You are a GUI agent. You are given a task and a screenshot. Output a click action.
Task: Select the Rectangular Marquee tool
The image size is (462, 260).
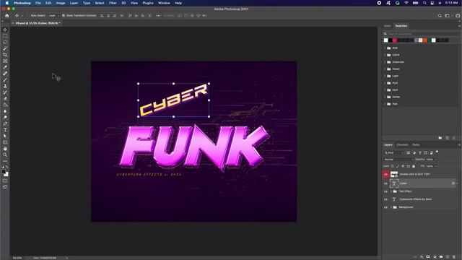[5, 36]
